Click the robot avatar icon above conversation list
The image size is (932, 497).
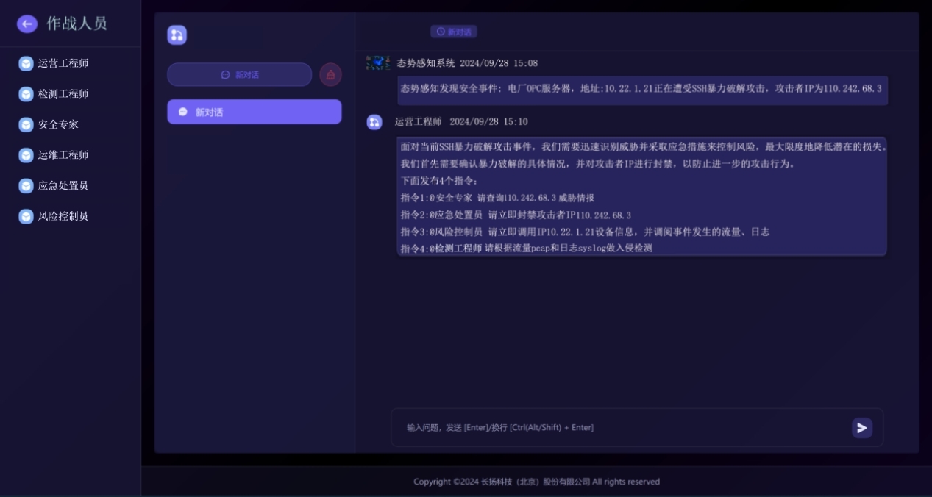click(177, 35)
